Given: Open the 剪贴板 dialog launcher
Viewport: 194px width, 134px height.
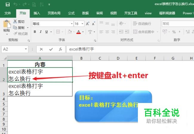Looking at the screenshot, I should point(29,41).
